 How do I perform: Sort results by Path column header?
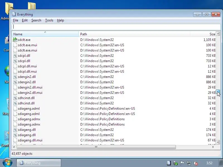[134, 34]
